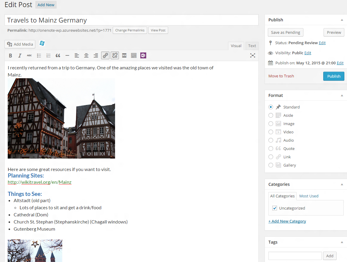Toggle bold formatting in the editor toolbar
This screenshot has height=262, width=347.
pos(10,55)
